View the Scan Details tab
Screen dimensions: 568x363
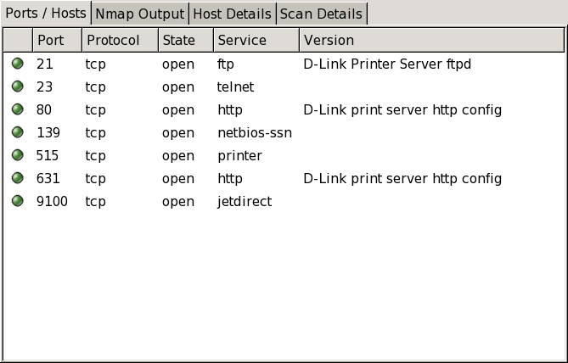click(321, 14)
